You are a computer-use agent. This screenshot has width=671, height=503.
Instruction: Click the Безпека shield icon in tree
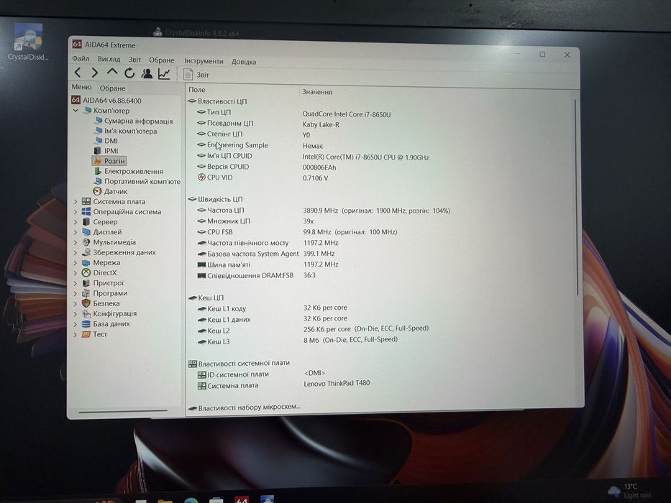pos(86,303)
